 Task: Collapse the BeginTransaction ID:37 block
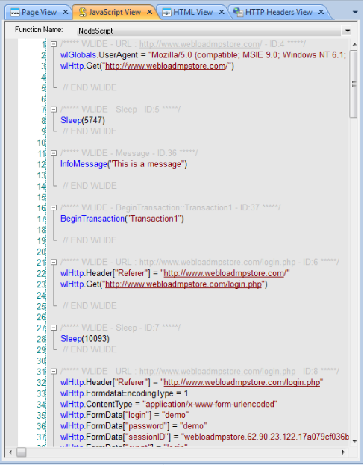point(54,208)
